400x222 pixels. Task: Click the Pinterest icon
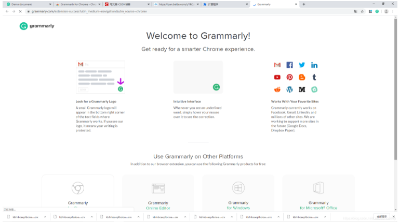coord(289,78)
